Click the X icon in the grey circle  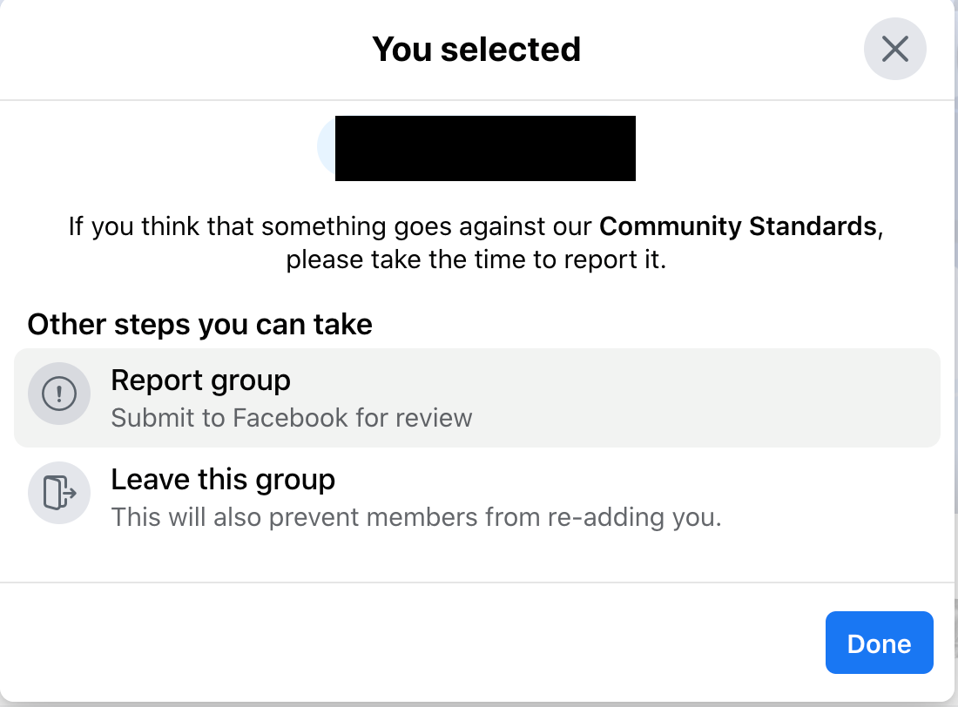pyautogui.click(x=894, y=49)
